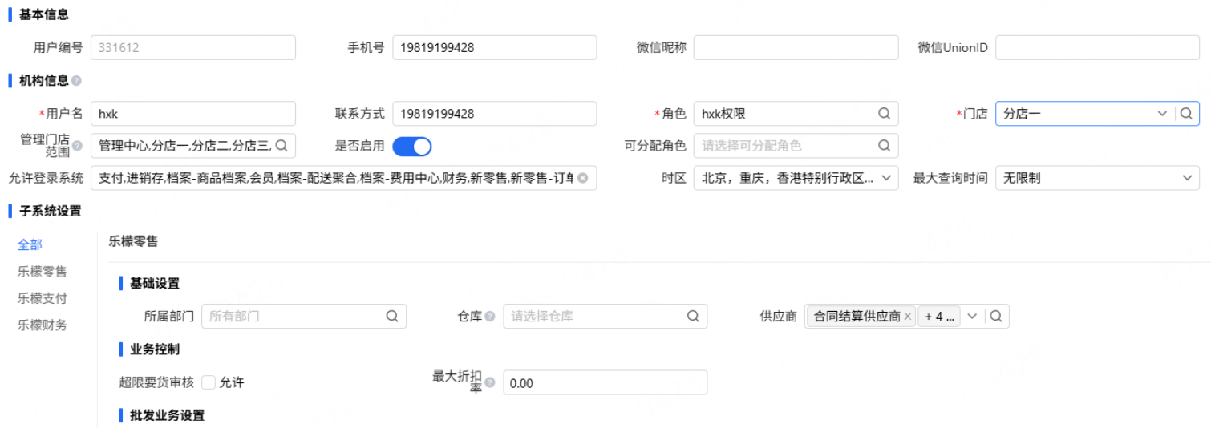Click the search icon in 角色 field
Screen dimensions: 1211x428
(x=884, y=114)
